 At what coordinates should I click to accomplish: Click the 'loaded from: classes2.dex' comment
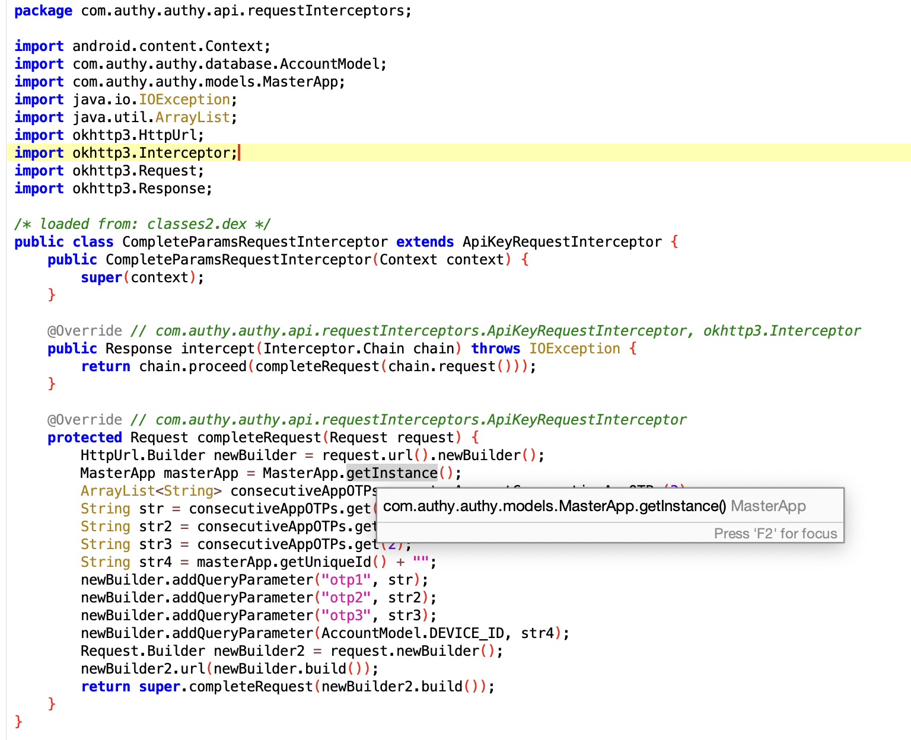coord(142,224)
